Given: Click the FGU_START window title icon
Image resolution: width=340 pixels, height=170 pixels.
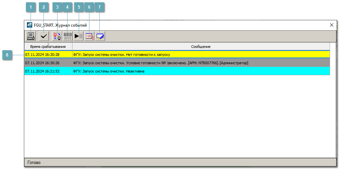Looking at the screenshot, I should 30,25.
